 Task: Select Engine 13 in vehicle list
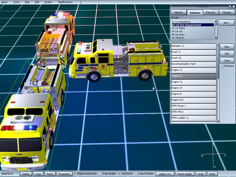(x=194, y=82)
